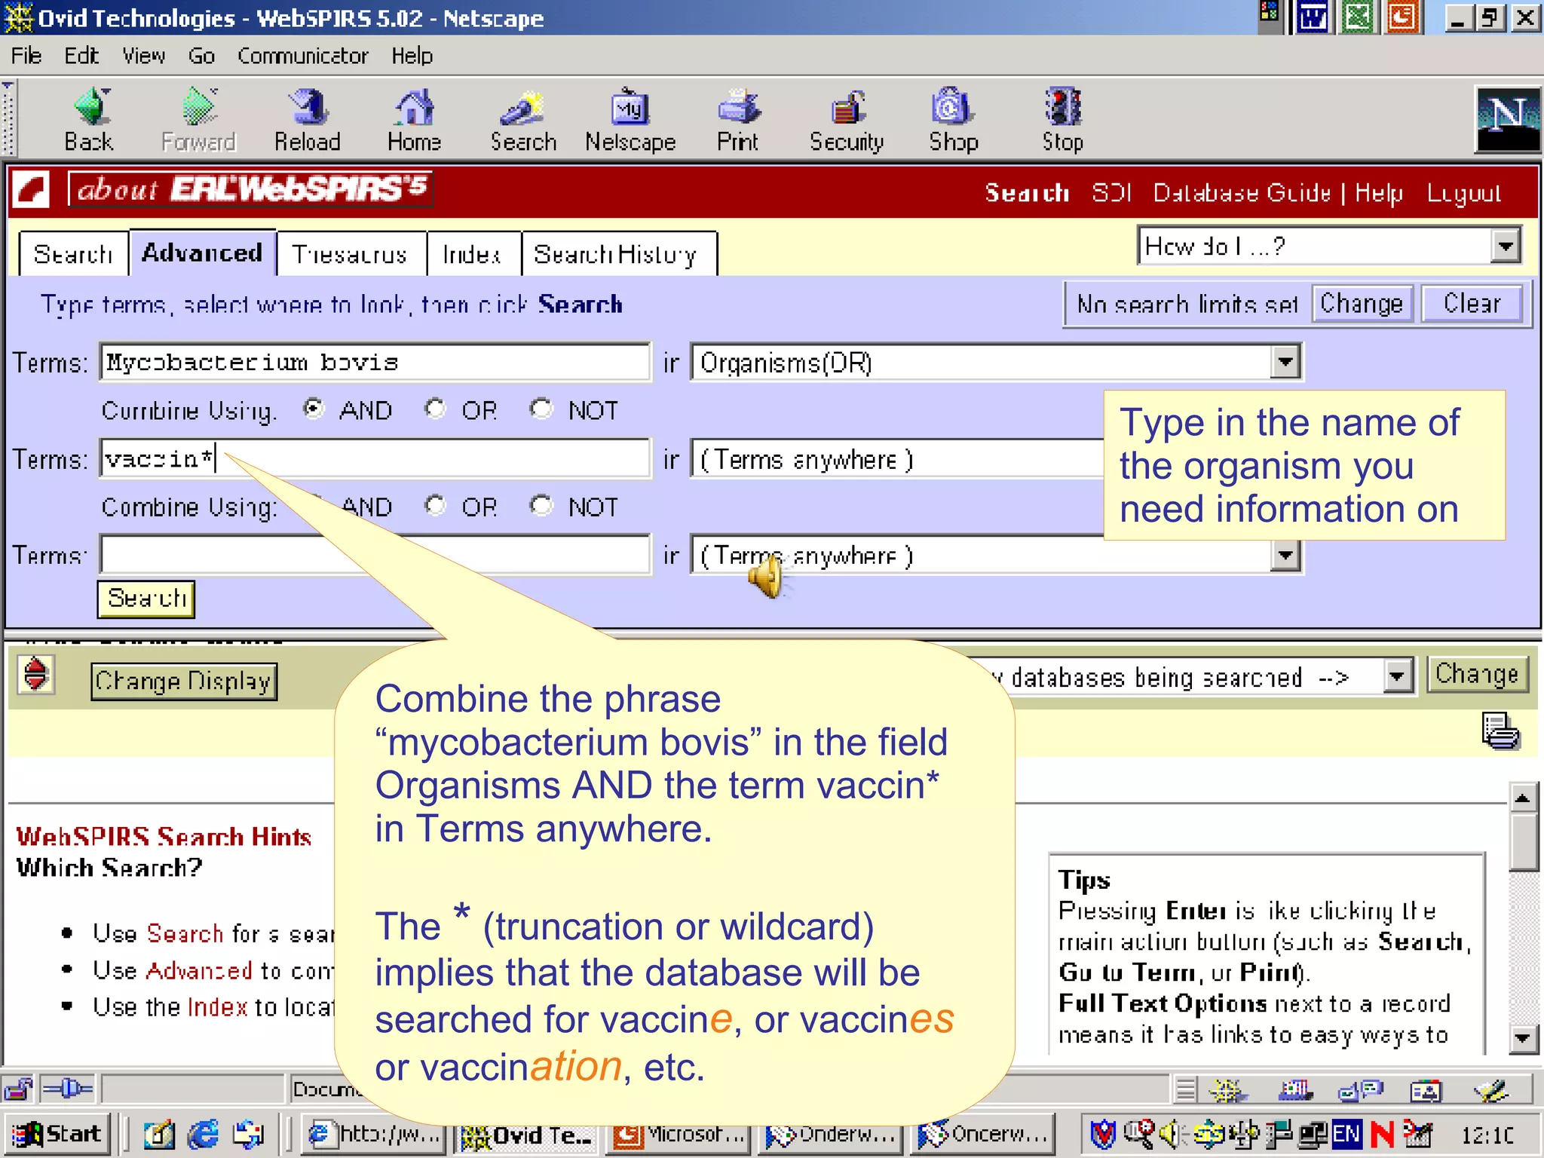Open Excel from the Office shortcut bar
The height and width of the screenshot is (1158, 1544).
tap(1358, 17)
